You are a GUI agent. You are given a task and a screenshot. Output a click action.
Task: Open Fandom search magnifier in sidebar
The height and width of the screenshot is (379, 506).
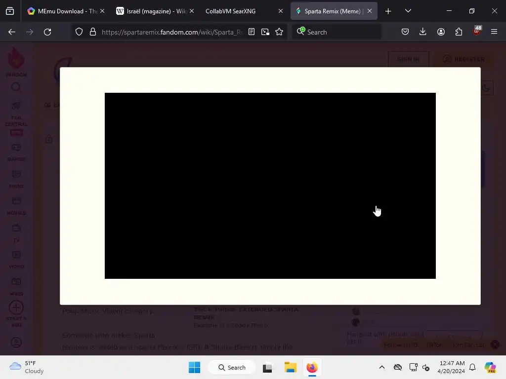tap(16, 87)
